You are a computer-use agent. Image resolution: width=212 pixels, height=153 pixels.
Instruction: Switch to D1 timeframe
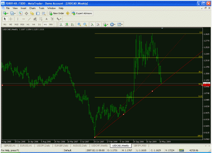pyautogui.click(x=39, y=24)
